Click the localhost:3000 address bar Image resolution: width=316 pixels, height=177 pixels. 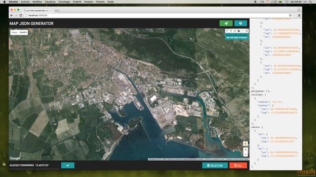click(157, 15)
